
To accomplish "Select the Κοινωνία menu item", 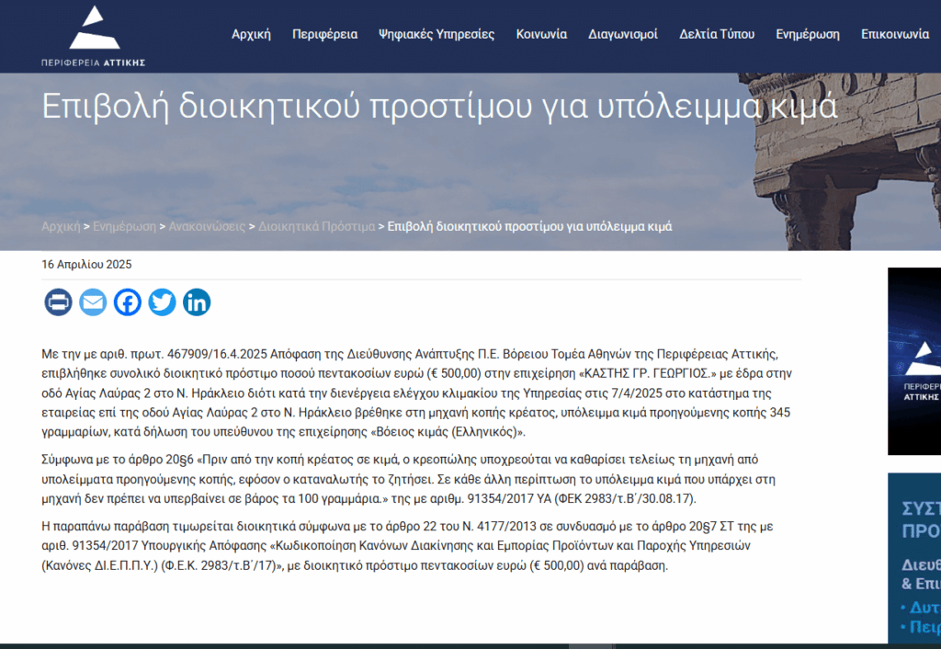I will pos(541,34).
